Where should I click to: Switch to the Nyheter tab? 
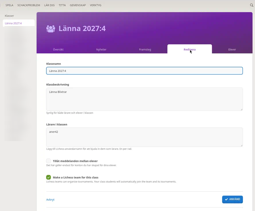pyautogui.click(x=101, y=49)
